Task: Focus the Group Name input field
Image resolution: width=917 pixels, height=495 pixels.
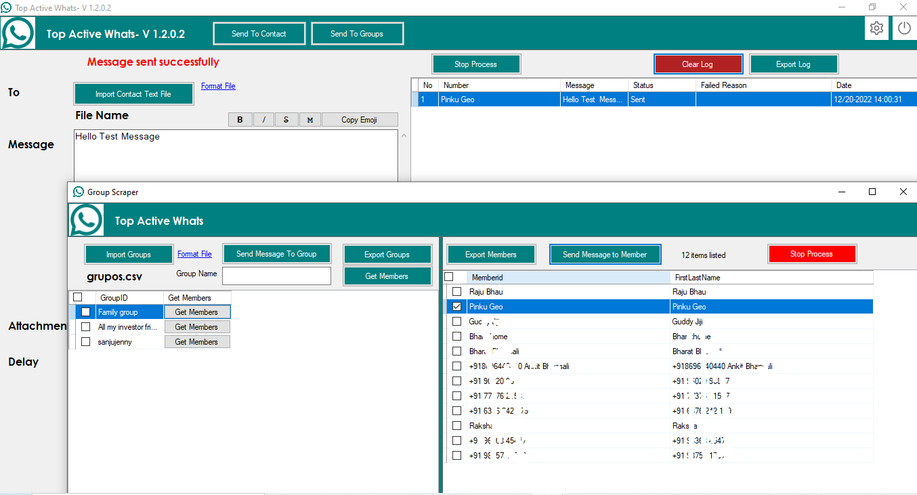Action: coord(276,276)
